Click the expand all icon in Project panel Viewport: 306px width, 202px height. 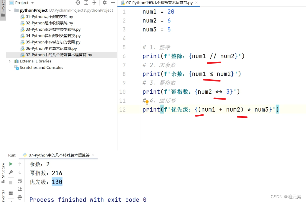[86, 2]
